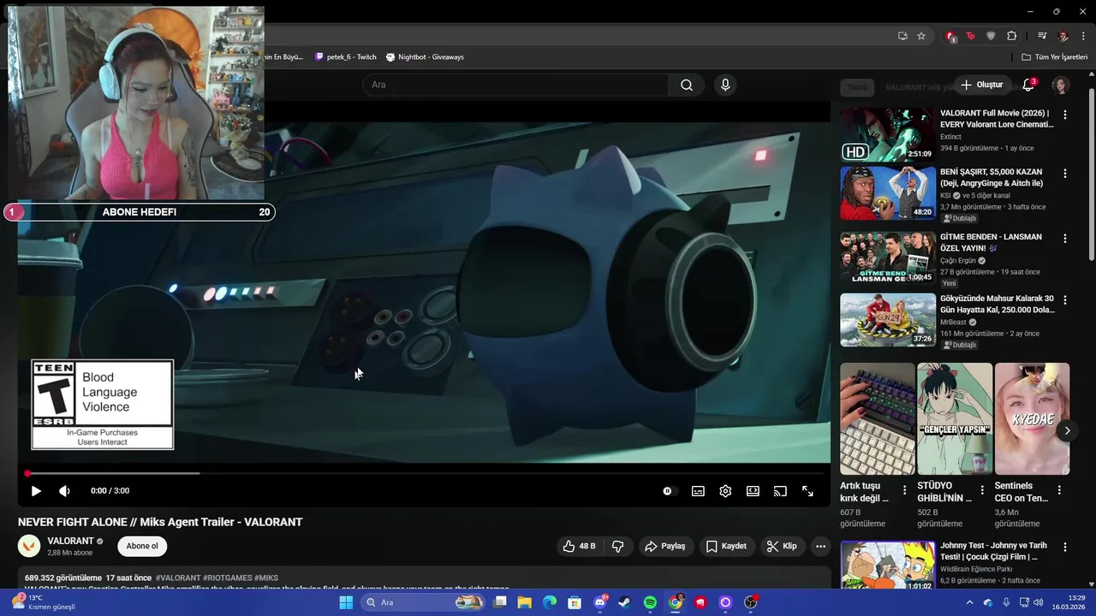Click the YouTube search field
The width and height of the screenshot is (1096, 616).
pos(515,85)
